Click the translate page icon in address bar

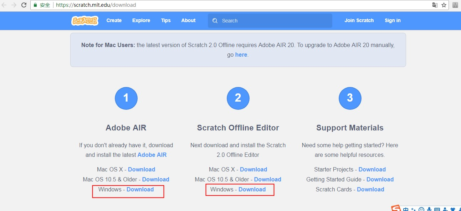click(x=435, y=5)
